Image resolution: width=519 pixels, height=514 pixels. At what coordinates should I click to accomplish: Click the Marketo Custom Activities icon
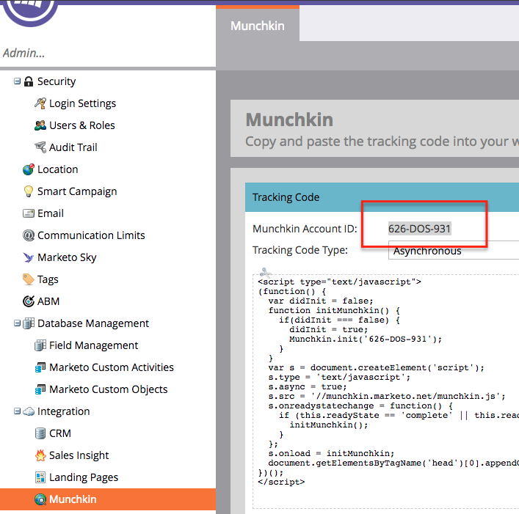tap(40, 367)
